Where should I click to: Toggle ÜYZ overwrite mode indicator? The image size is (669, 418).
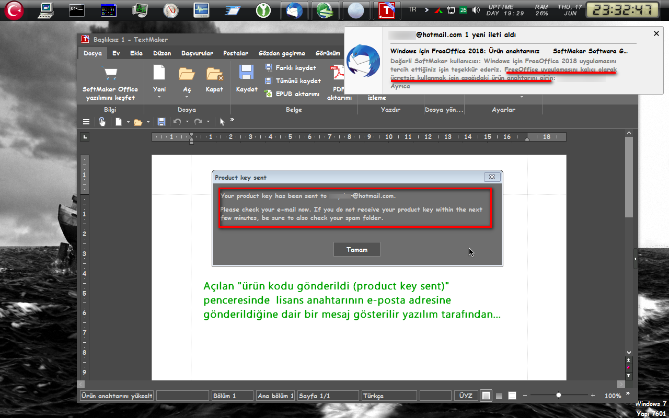[466, 396]
